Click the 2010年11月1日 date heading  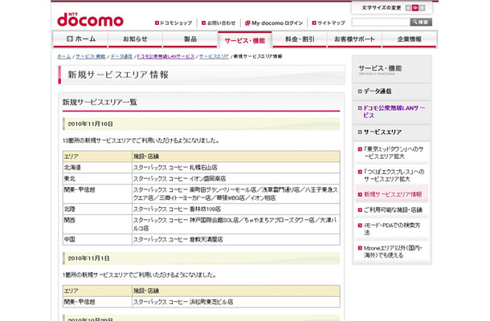point(88,258)
